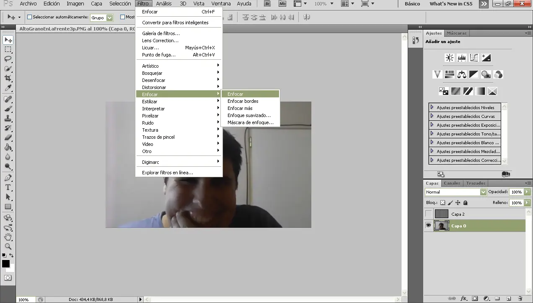Expand Ajustes preestablecidos Curvas
The height and width of the screenshot is (303, 533).
[432, 116]
